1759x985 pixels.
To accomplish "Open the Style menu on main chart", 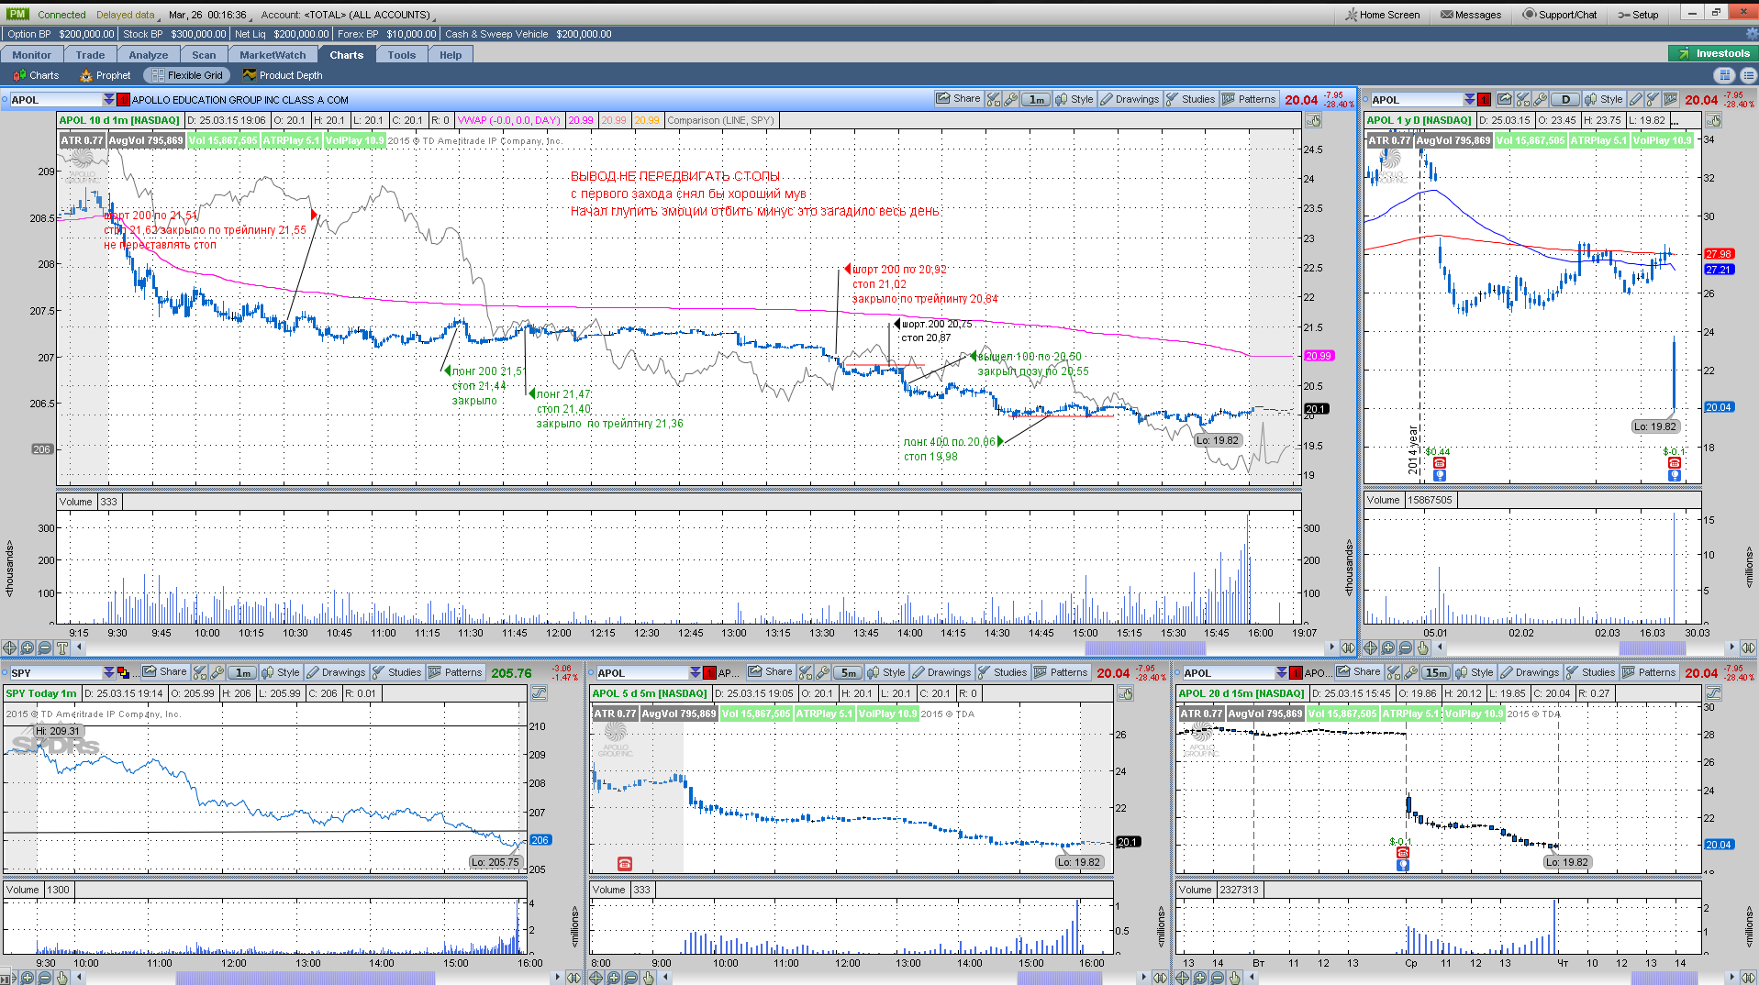I will coord(1074,99).
